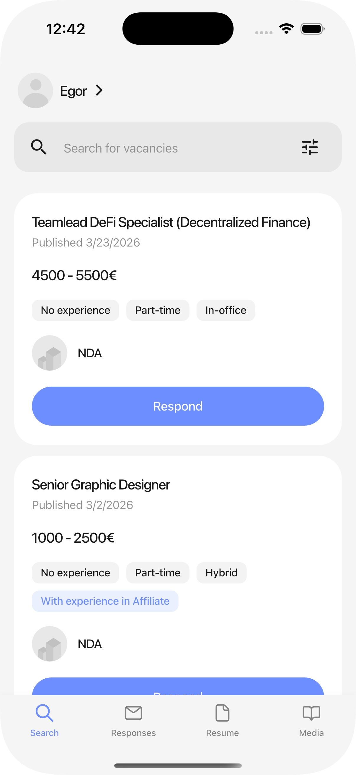The height and width of the screenshot is (775, 356).
Task: Open the Media tab
Action: tap(311, 720)
